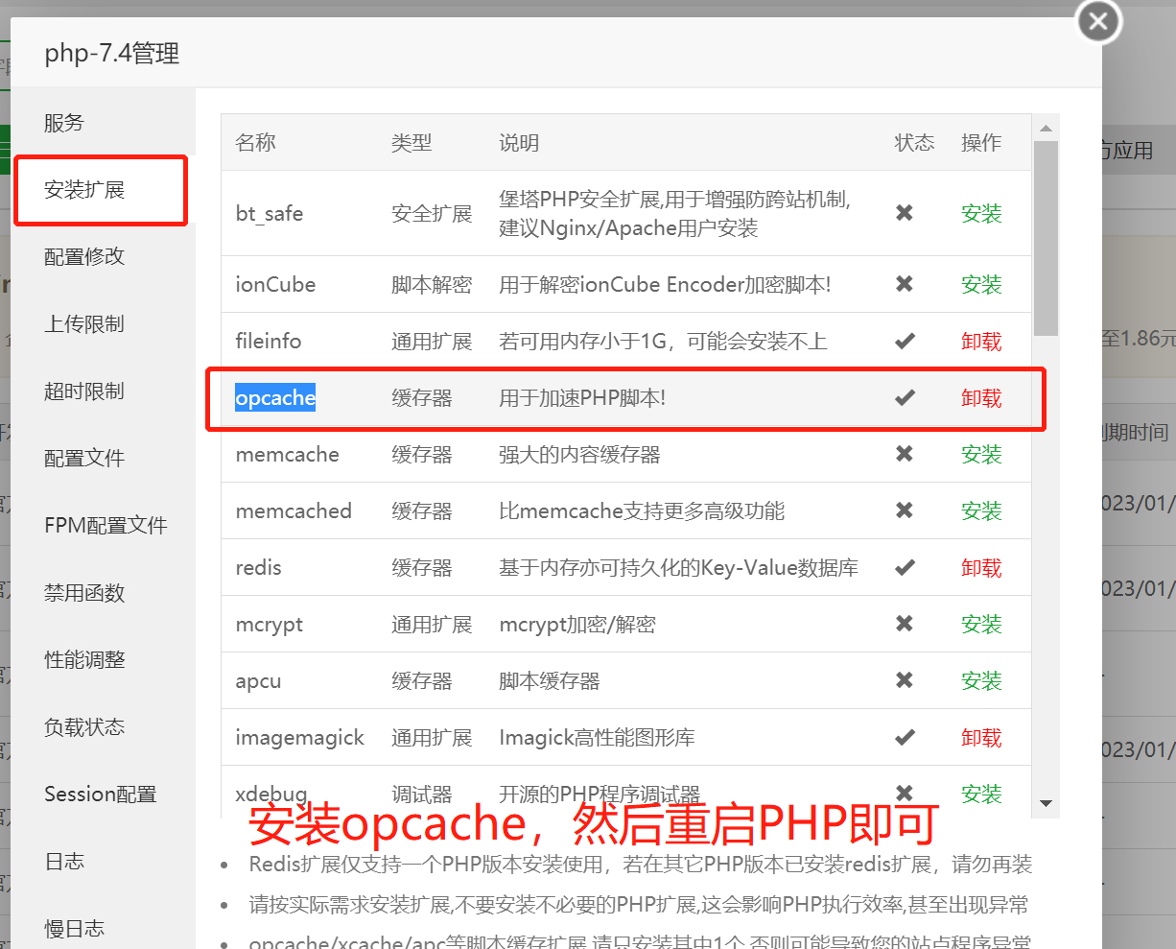Open the 日志 page

click(x=63, y=861)
